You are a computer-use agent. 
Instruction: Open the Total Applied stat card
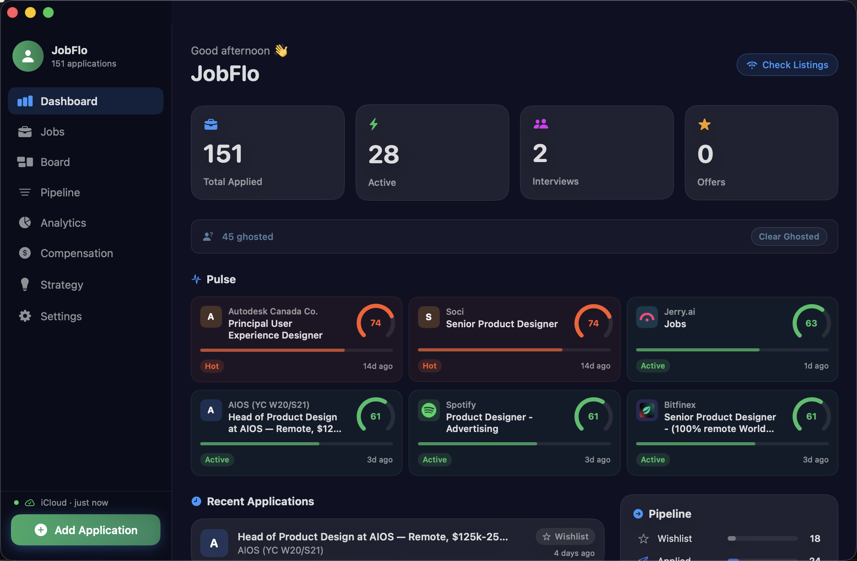(x=268, y=153)
